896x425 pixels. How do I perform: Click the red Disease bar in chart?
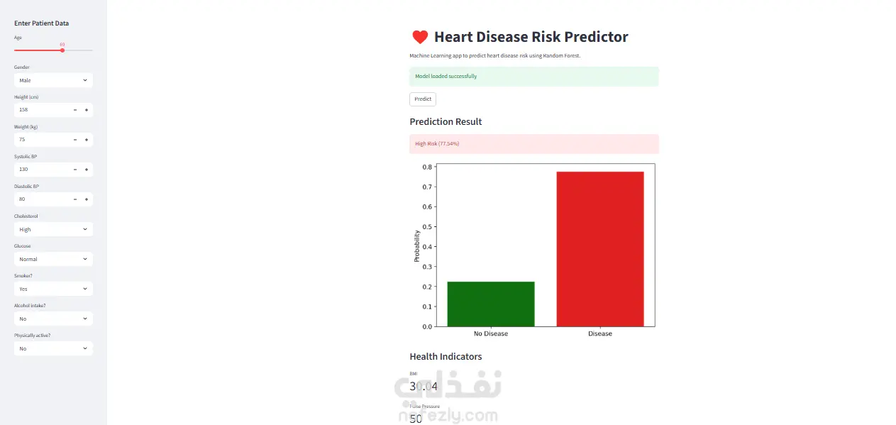pyautogui.click(x=599, y=248)
